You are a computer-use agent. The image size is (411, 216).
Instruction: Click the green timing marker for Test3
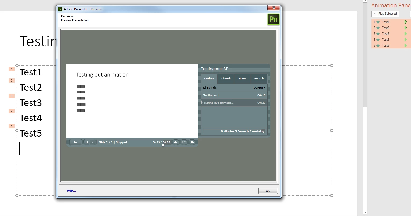click(x=406, y=34)
